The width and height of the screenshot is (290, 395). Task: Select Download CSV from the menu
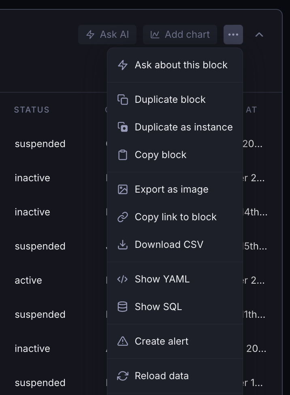[169, 245]
